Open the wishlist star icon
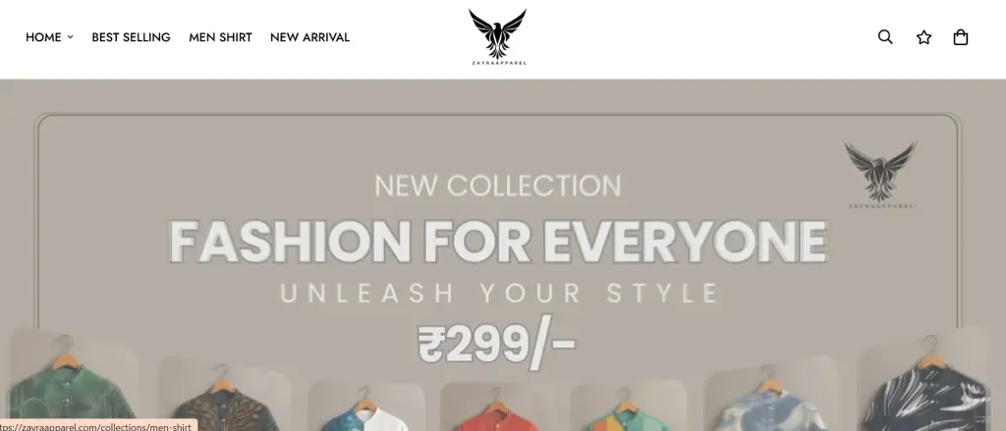 [923, 37]
